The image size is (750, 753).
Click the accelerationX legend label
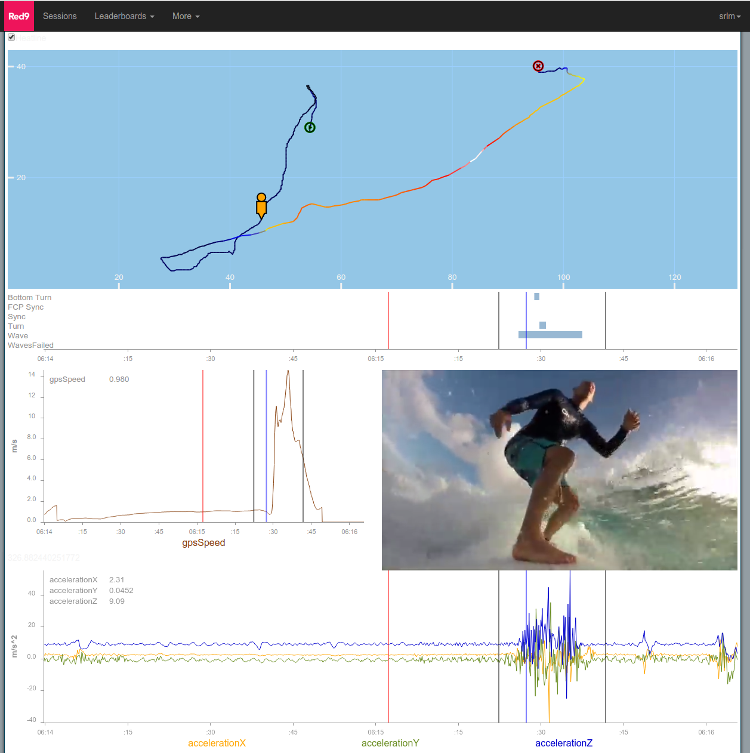coord(217,743)
